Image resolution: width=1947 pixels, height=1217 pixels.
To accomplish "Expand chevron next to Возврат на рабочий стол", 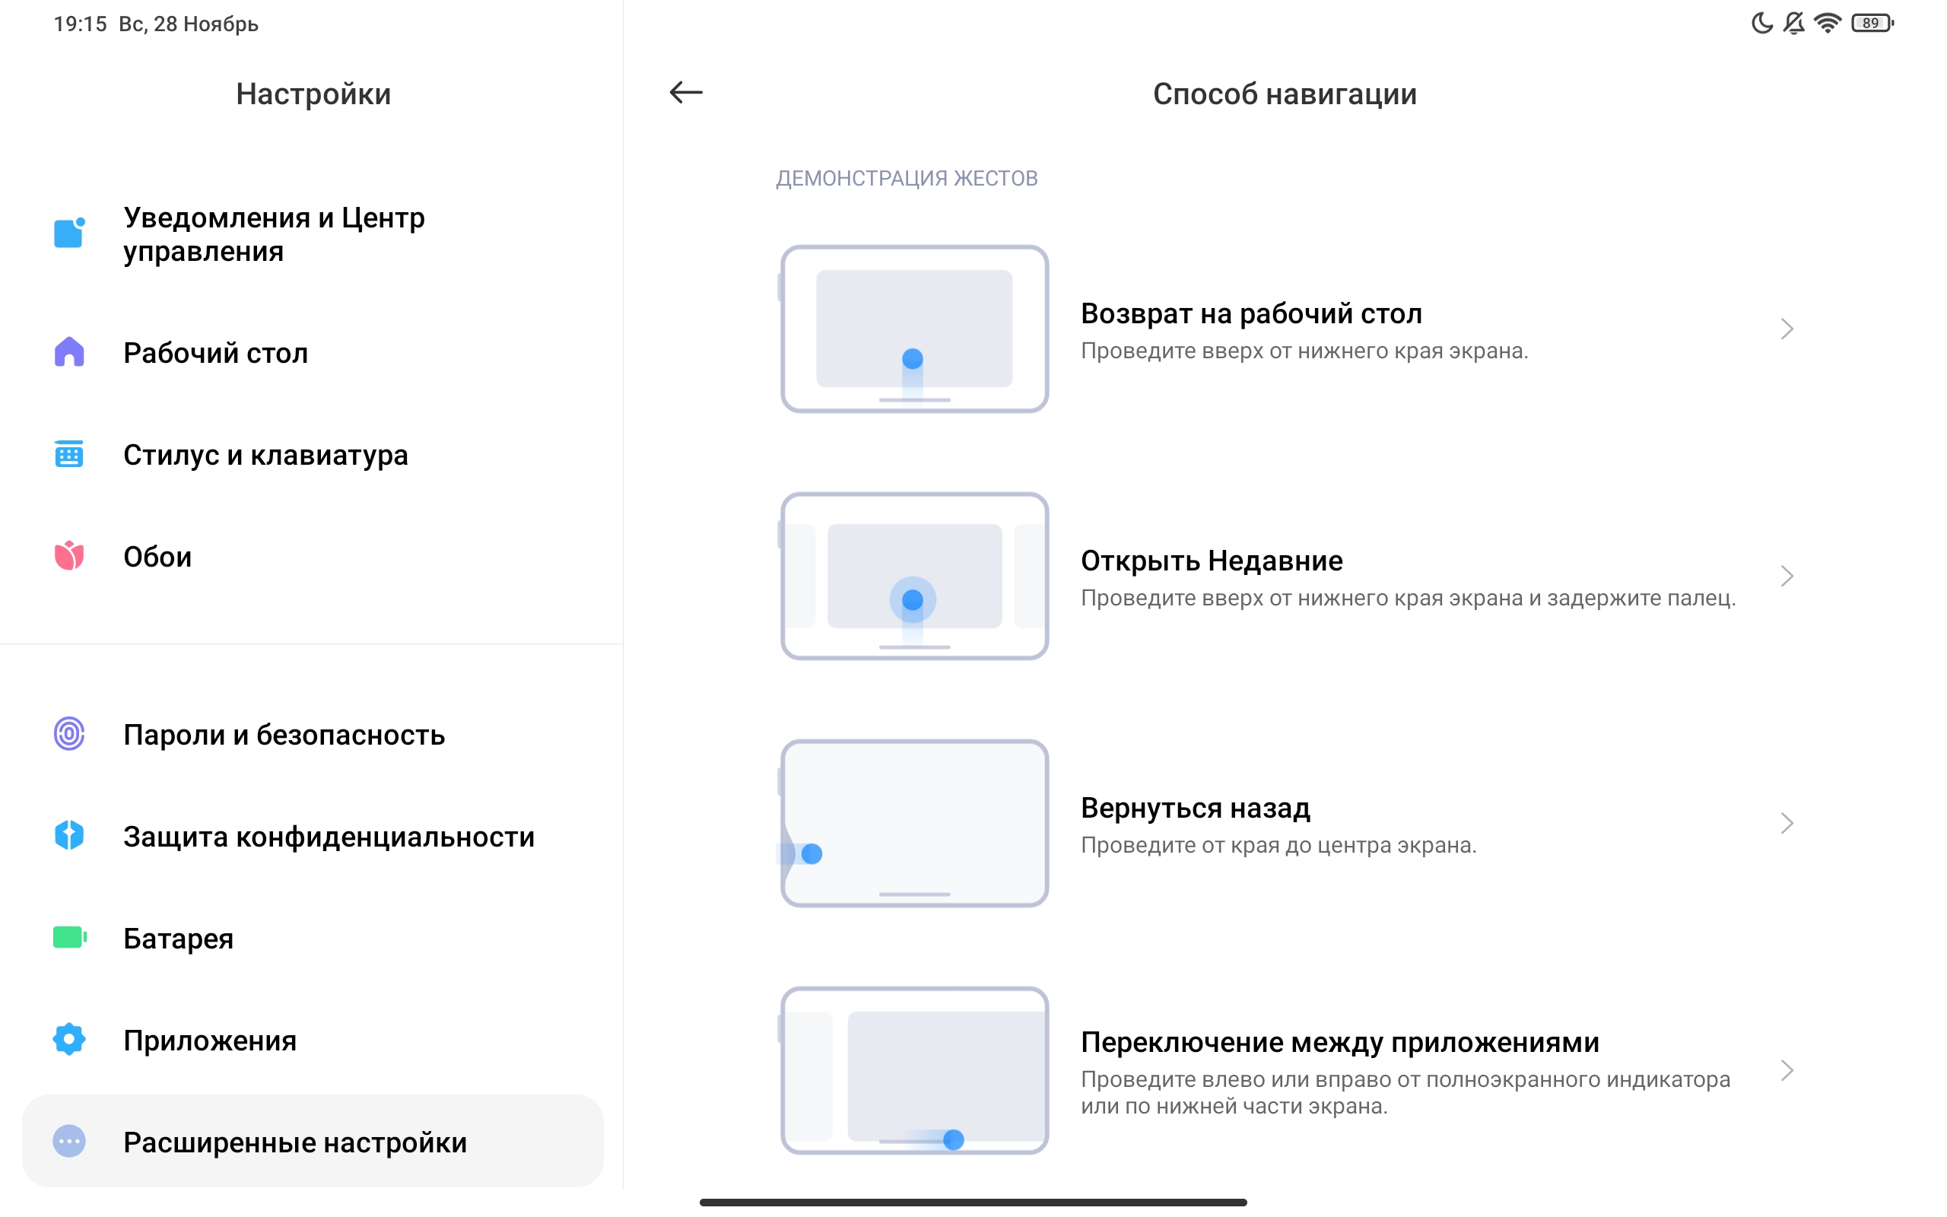I will click(1787, 329).
